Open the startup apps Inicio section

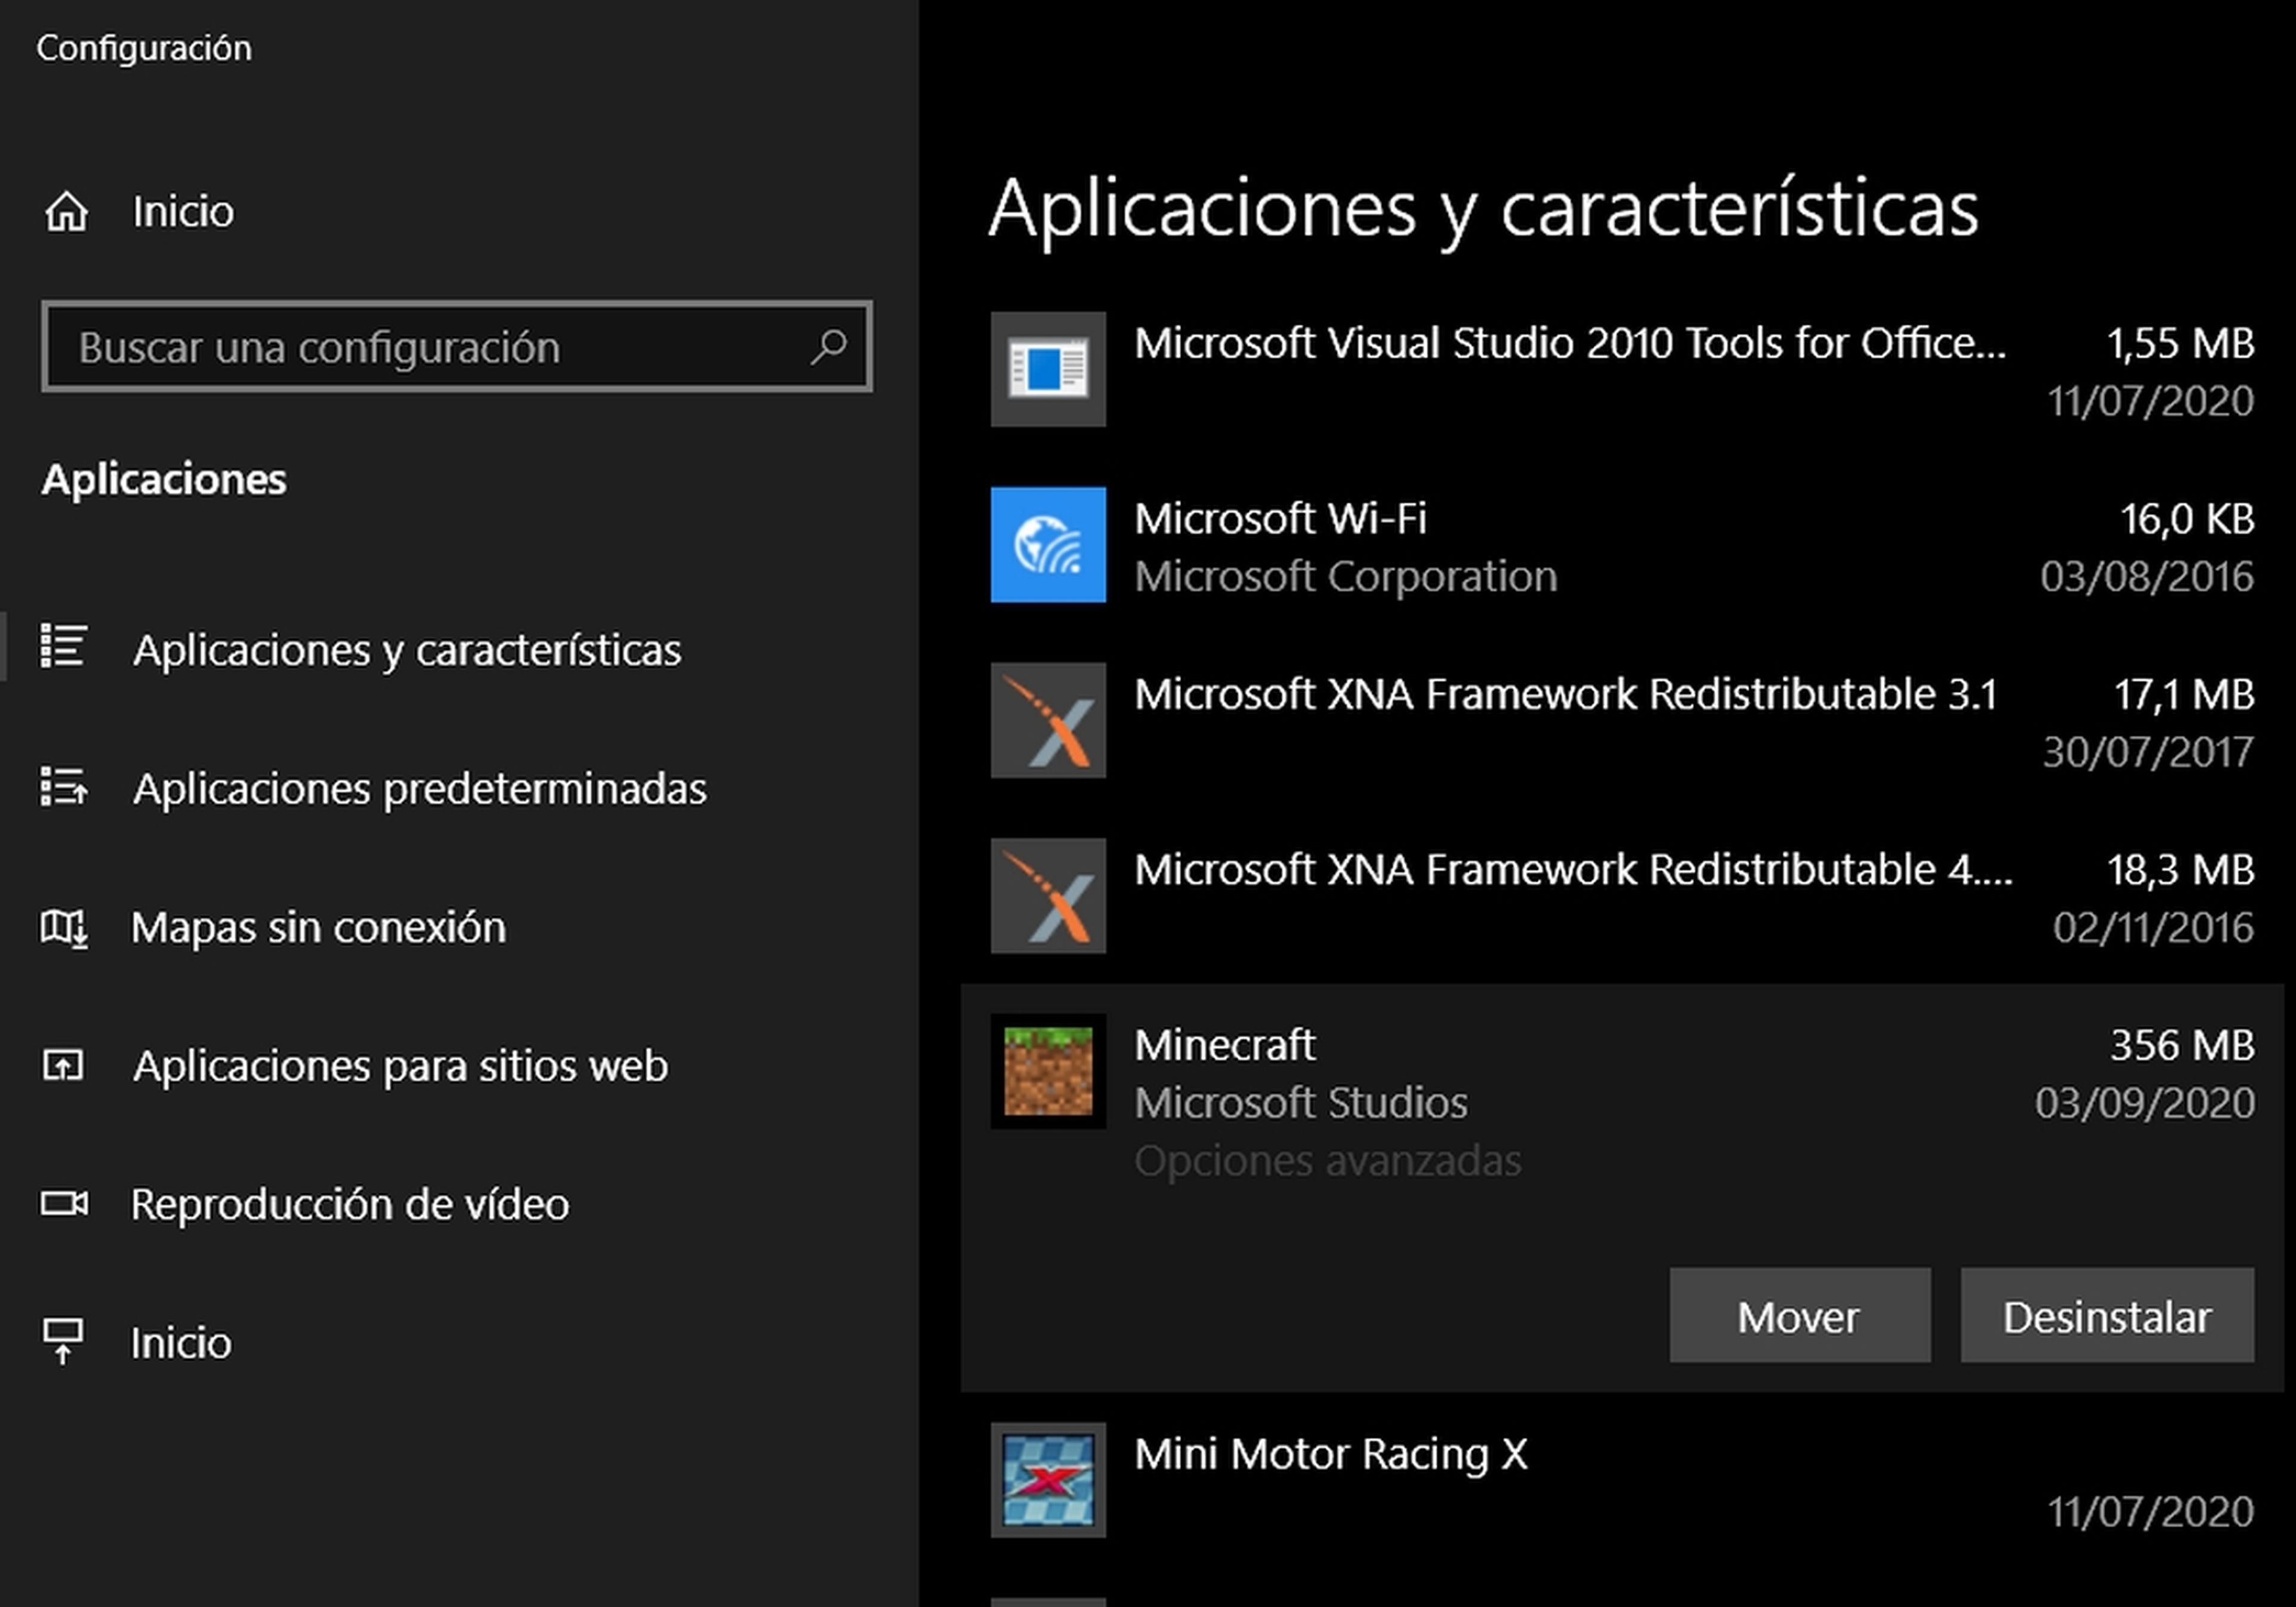click(181, 1343)
